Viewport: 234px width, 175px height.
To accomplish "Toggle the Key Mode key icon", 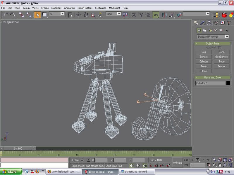I will (186, 165).
